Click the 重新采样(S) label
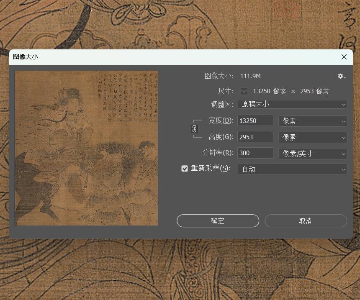This screenshot has height=300, width=360. 211,168
